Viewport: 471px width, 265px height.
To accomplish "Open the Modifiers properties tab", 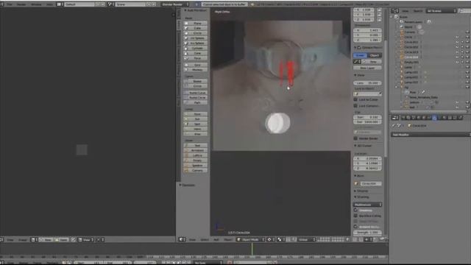I will point(434,118).
